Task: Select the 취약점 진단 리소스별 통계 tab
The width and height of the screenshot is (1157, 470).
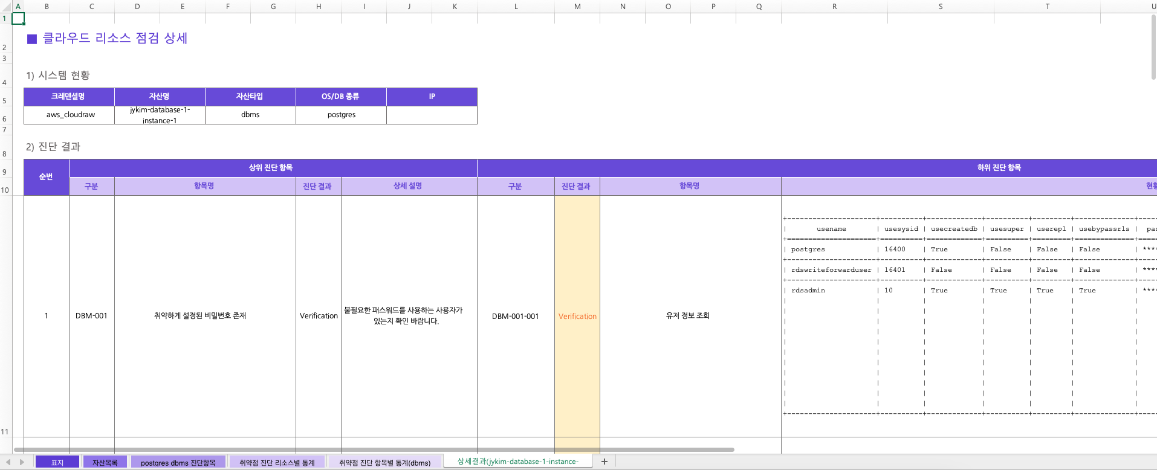Action: pos(277,462)
